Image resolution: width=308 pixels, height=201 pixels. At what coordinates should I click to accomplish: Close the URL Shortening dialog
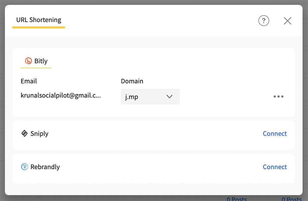[287, 21]
